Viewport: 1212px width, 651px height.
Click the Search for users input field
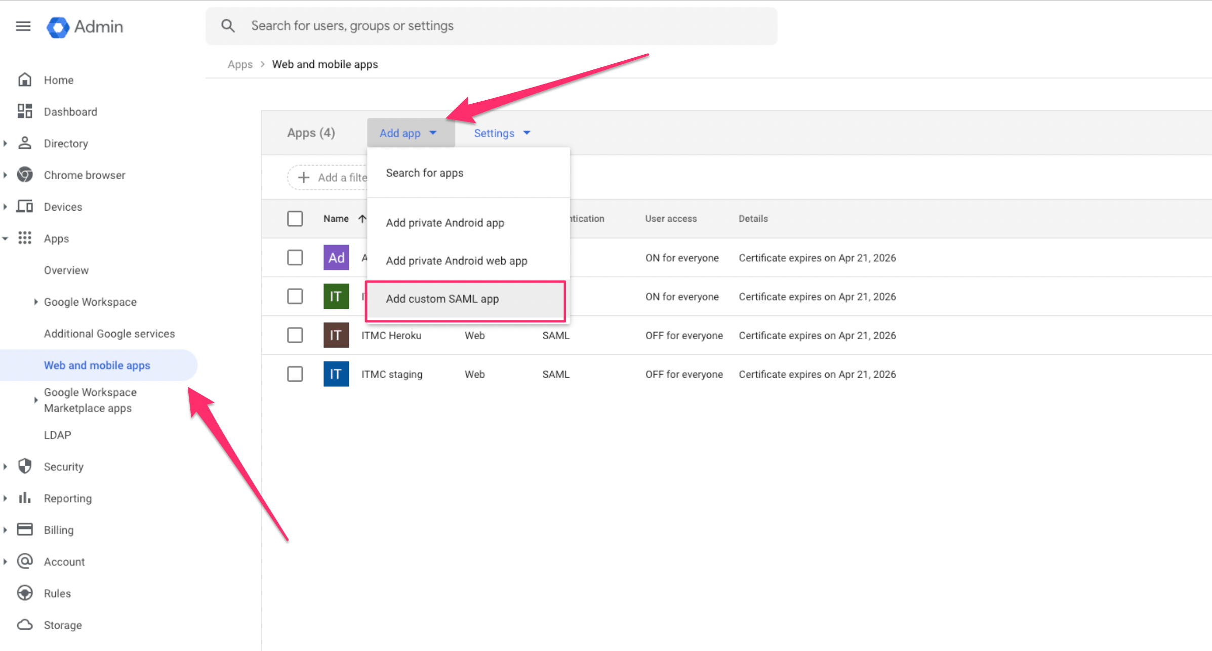coord(491,26)
